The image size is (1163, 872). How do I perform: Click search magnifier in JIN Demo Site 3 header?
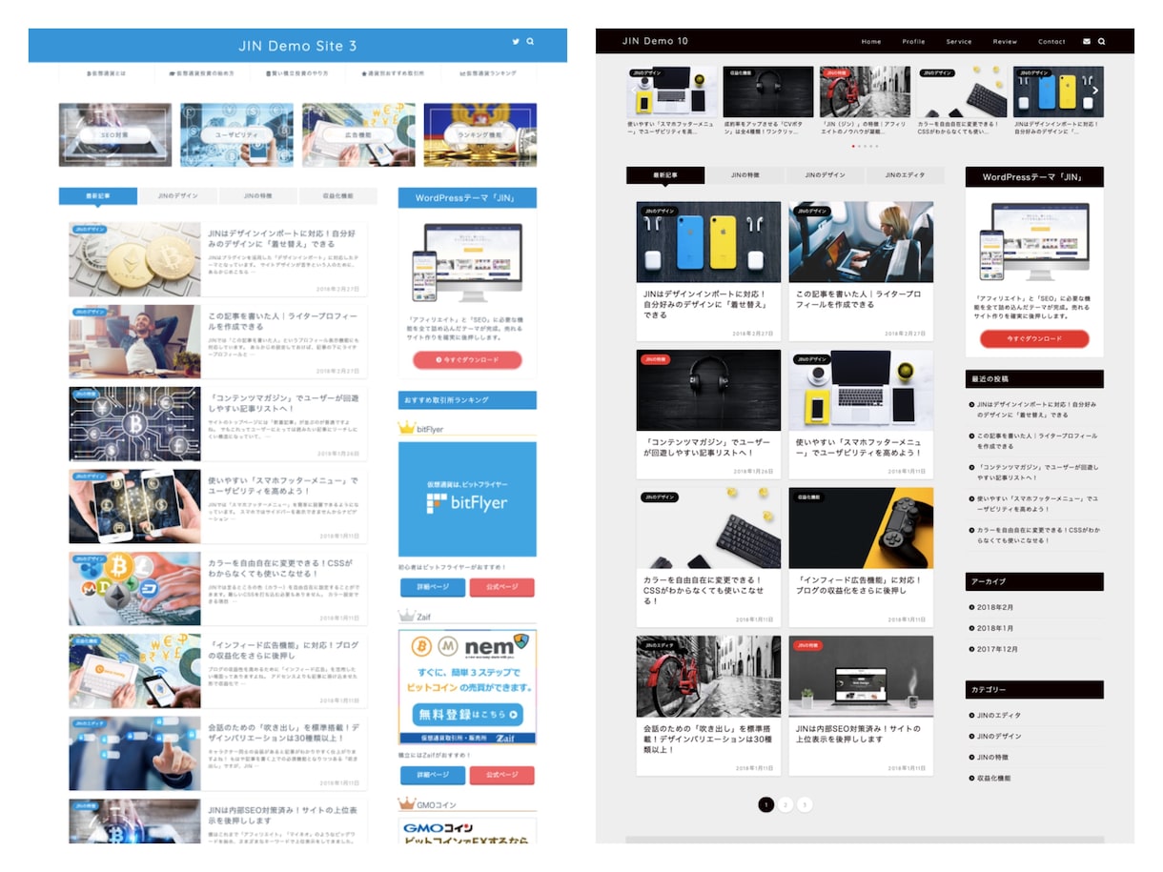(530, 42)
